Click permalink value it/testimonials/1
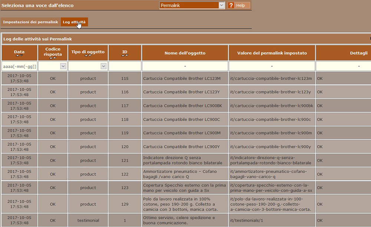The height and width of the screenshot is (227, 371). tap(247, 220)
